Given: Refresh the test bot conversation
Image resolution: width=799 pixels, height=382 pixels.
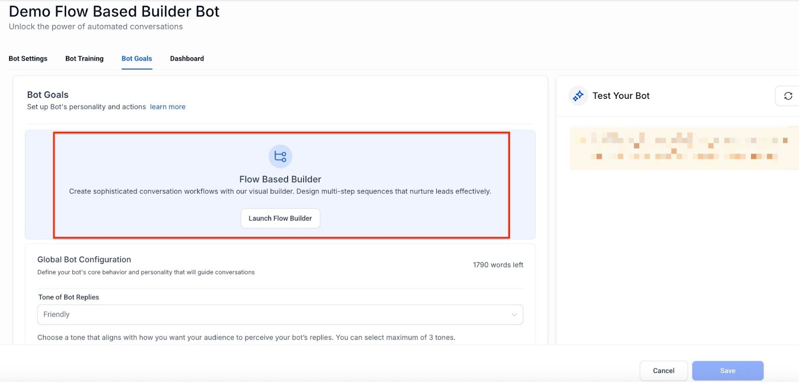Looking at the screenshot, I should (x=788, y=96).
